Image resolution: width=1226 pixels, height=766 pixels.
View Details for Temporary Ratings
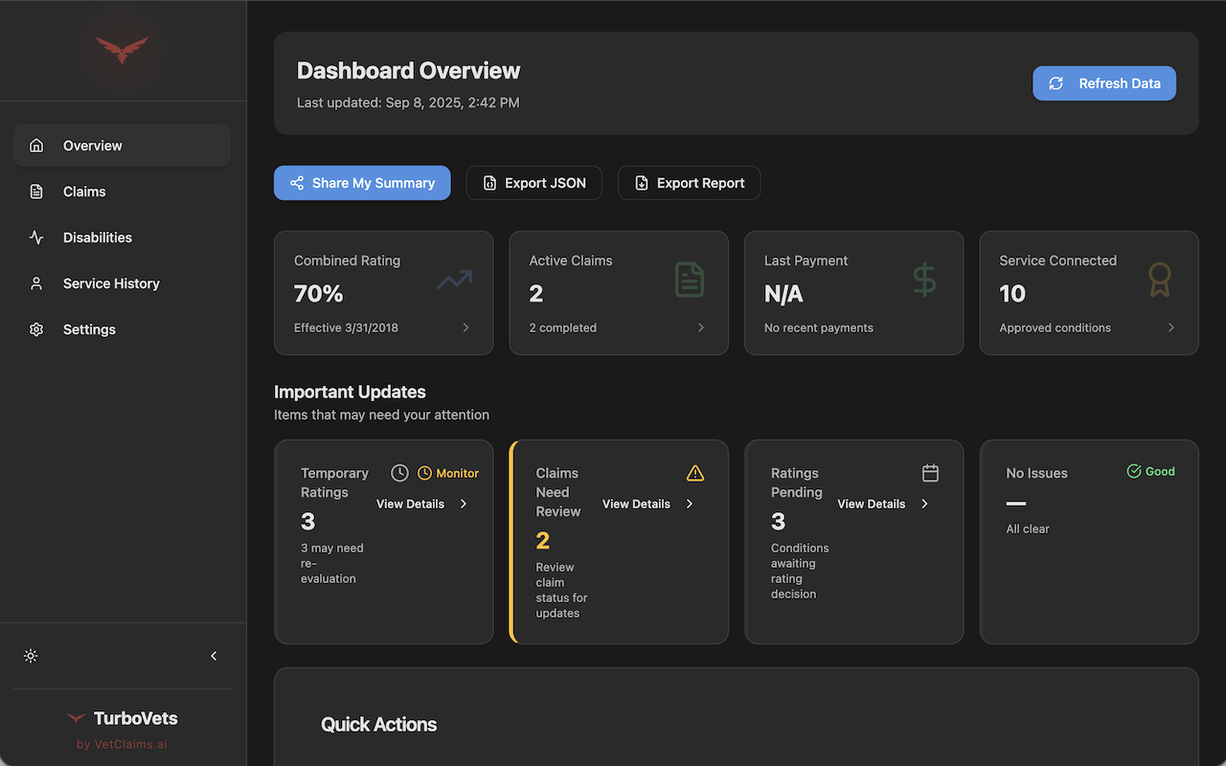coord(421,504)
